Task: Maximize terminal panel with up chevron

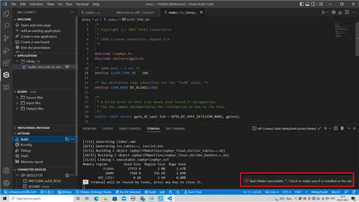Action: pos(349,128)
